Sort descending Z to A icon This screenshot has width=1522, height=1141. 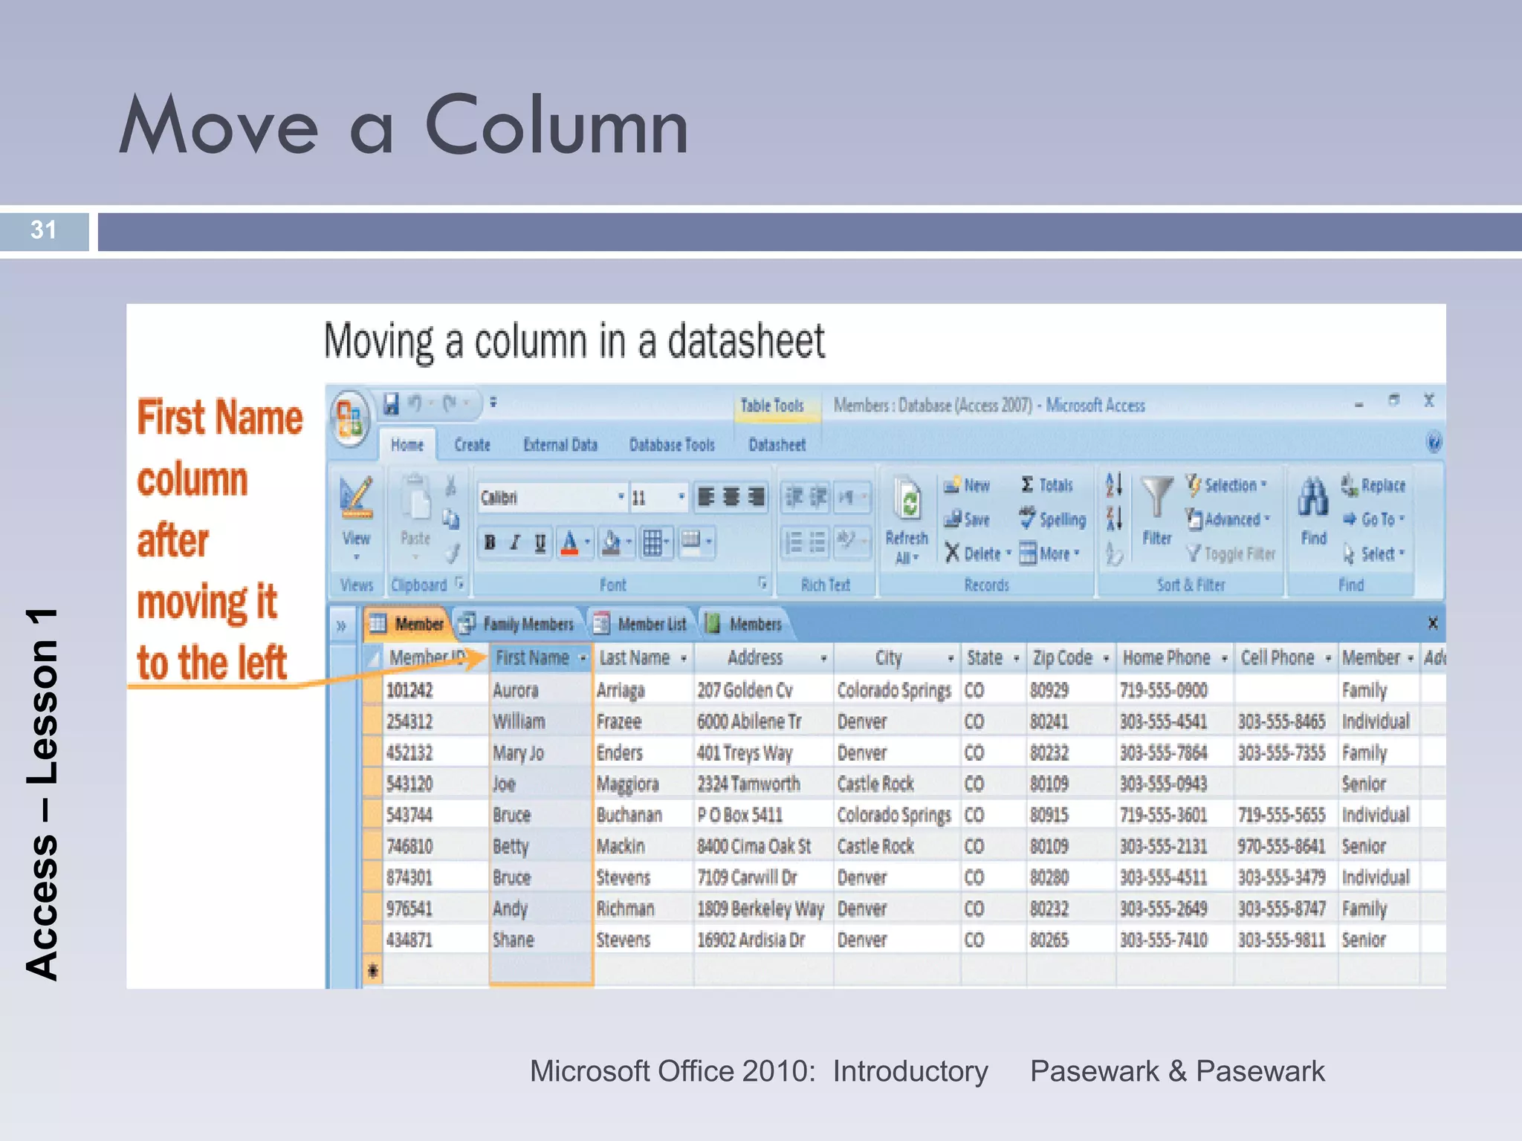click(1113, 519)
